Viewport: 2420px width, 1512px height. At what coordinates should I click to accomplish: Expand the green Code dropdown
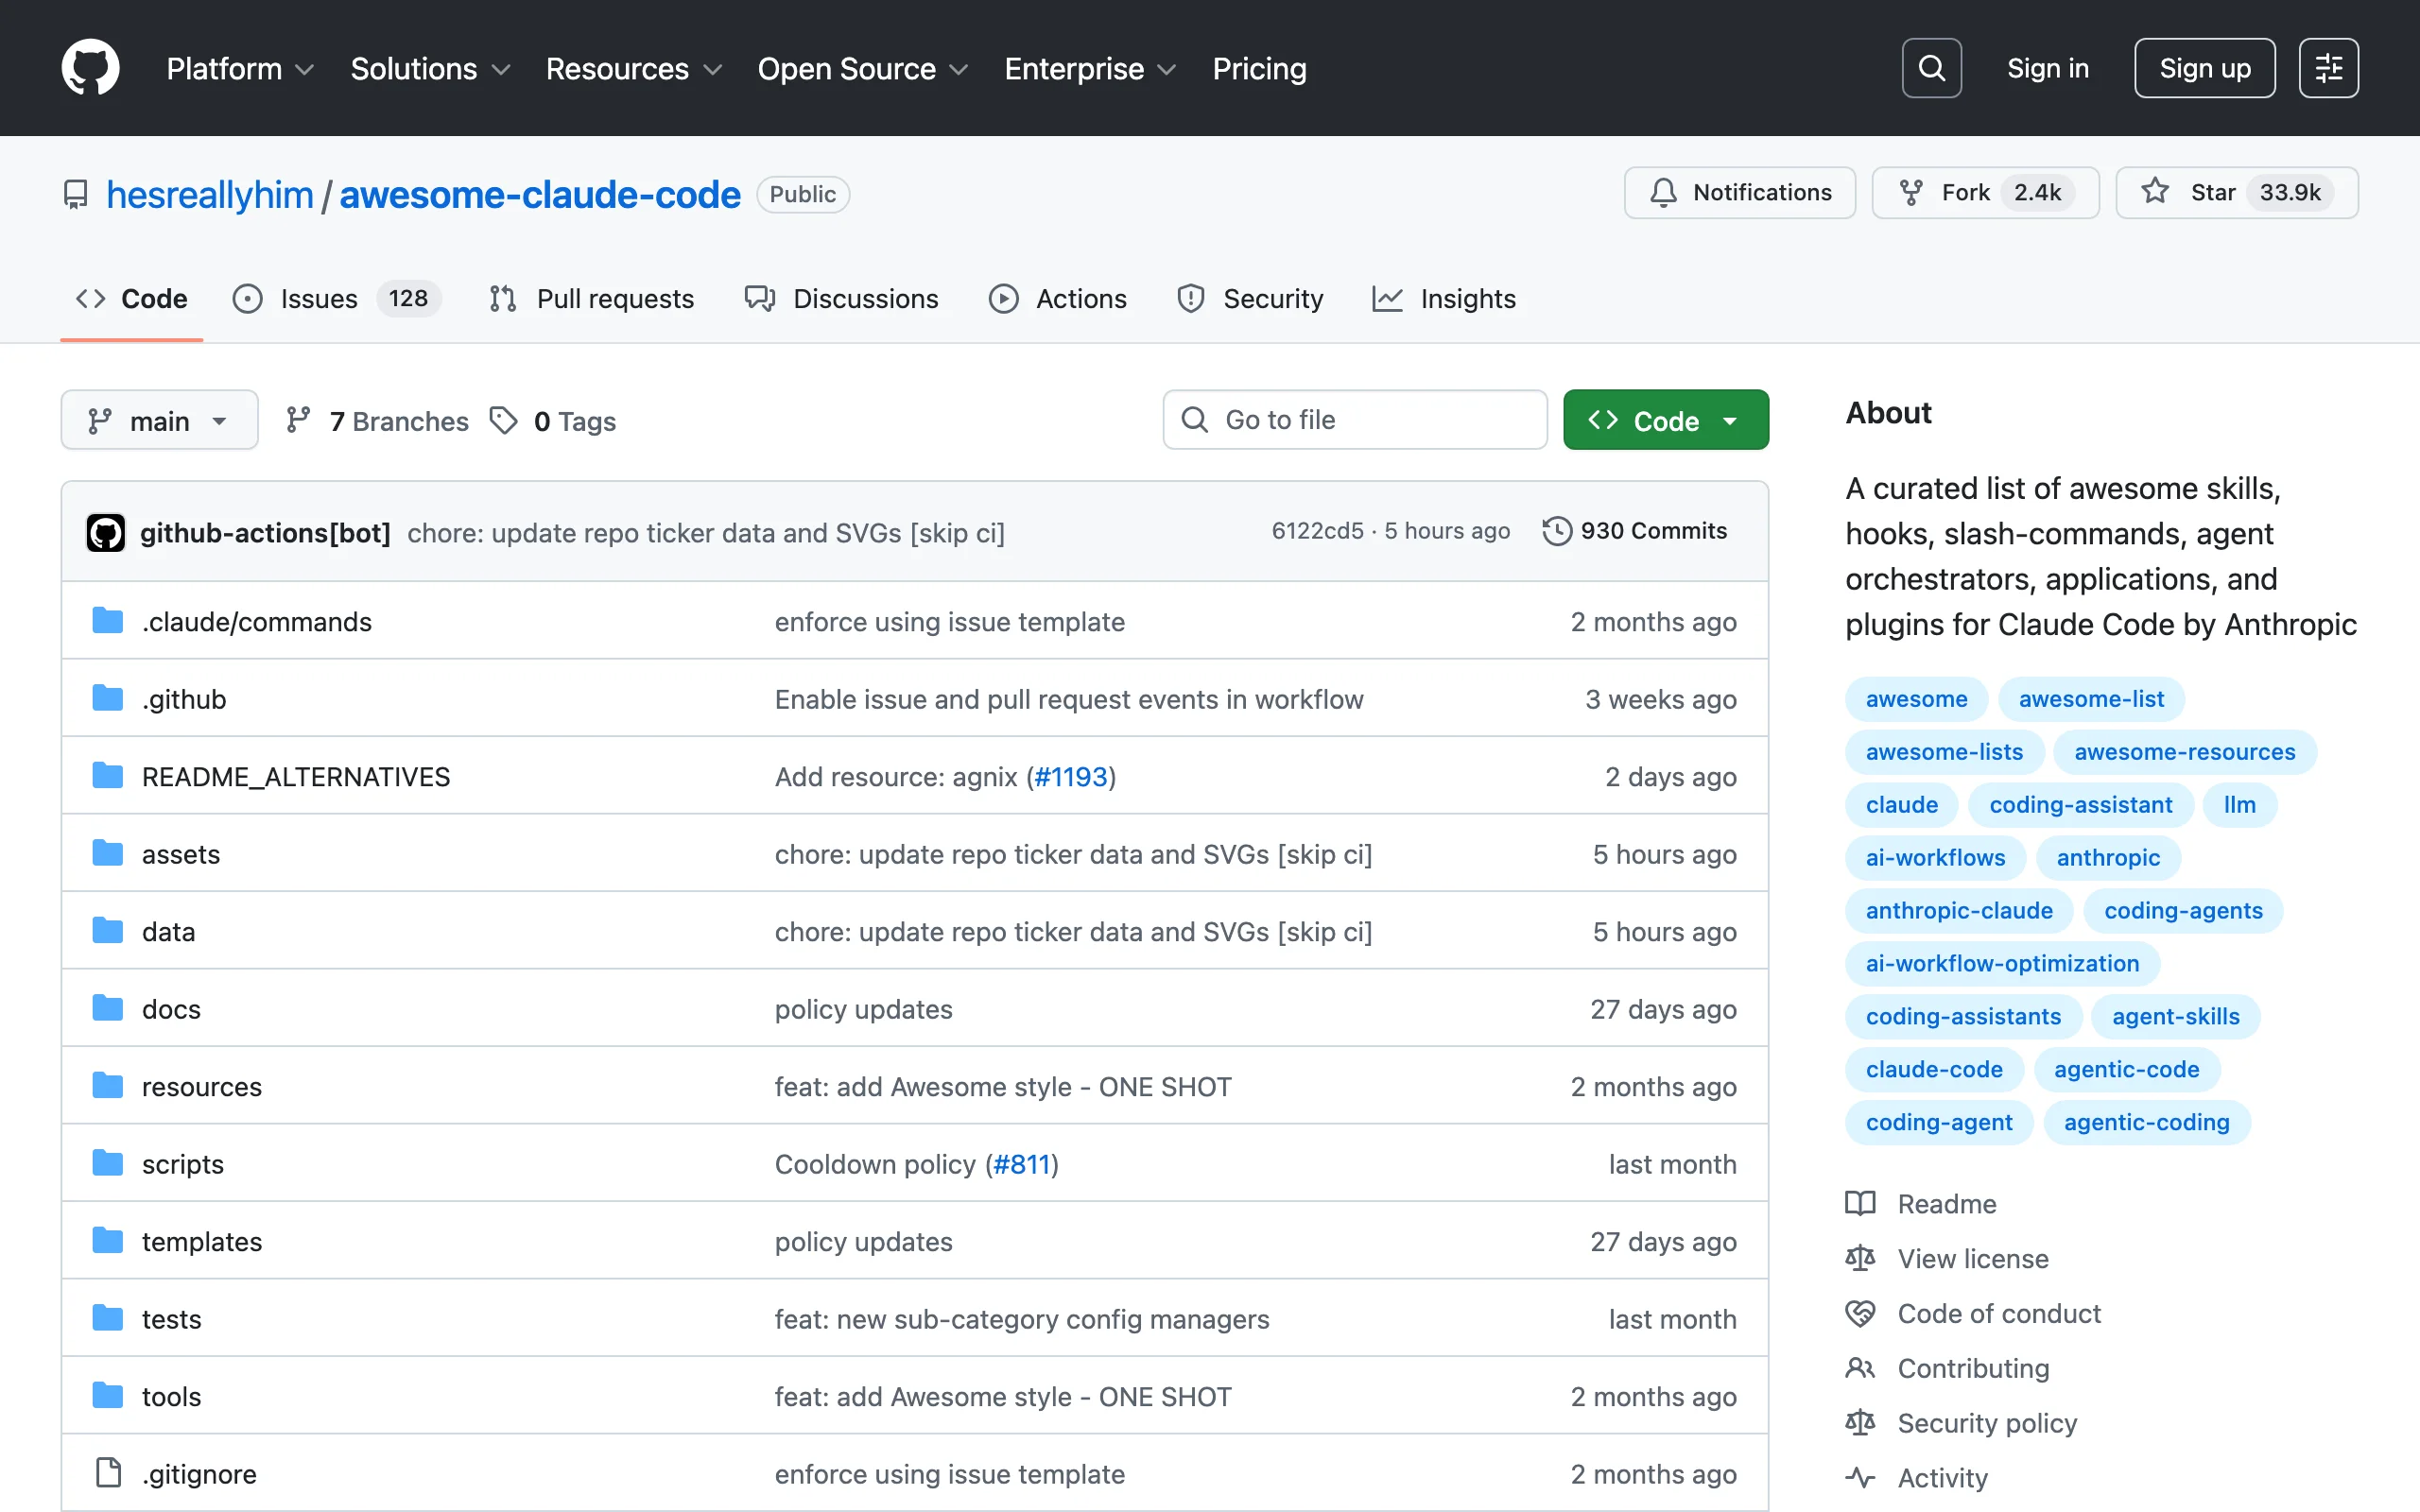click(1665, 420)
